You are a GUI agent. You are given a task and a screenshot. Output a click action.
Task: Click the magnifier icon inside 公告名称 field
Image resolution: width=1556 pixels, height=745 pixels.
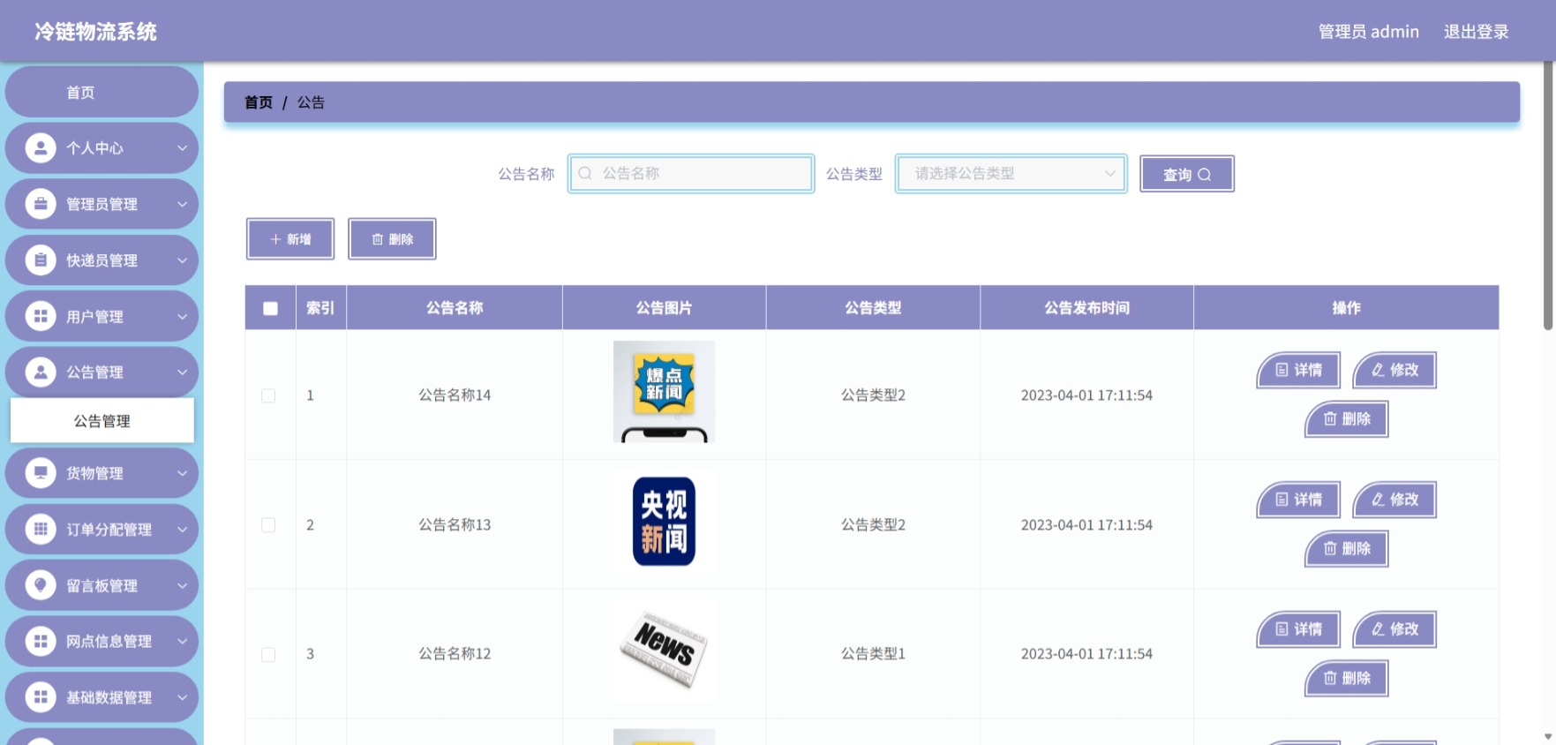tap(584, 173)
